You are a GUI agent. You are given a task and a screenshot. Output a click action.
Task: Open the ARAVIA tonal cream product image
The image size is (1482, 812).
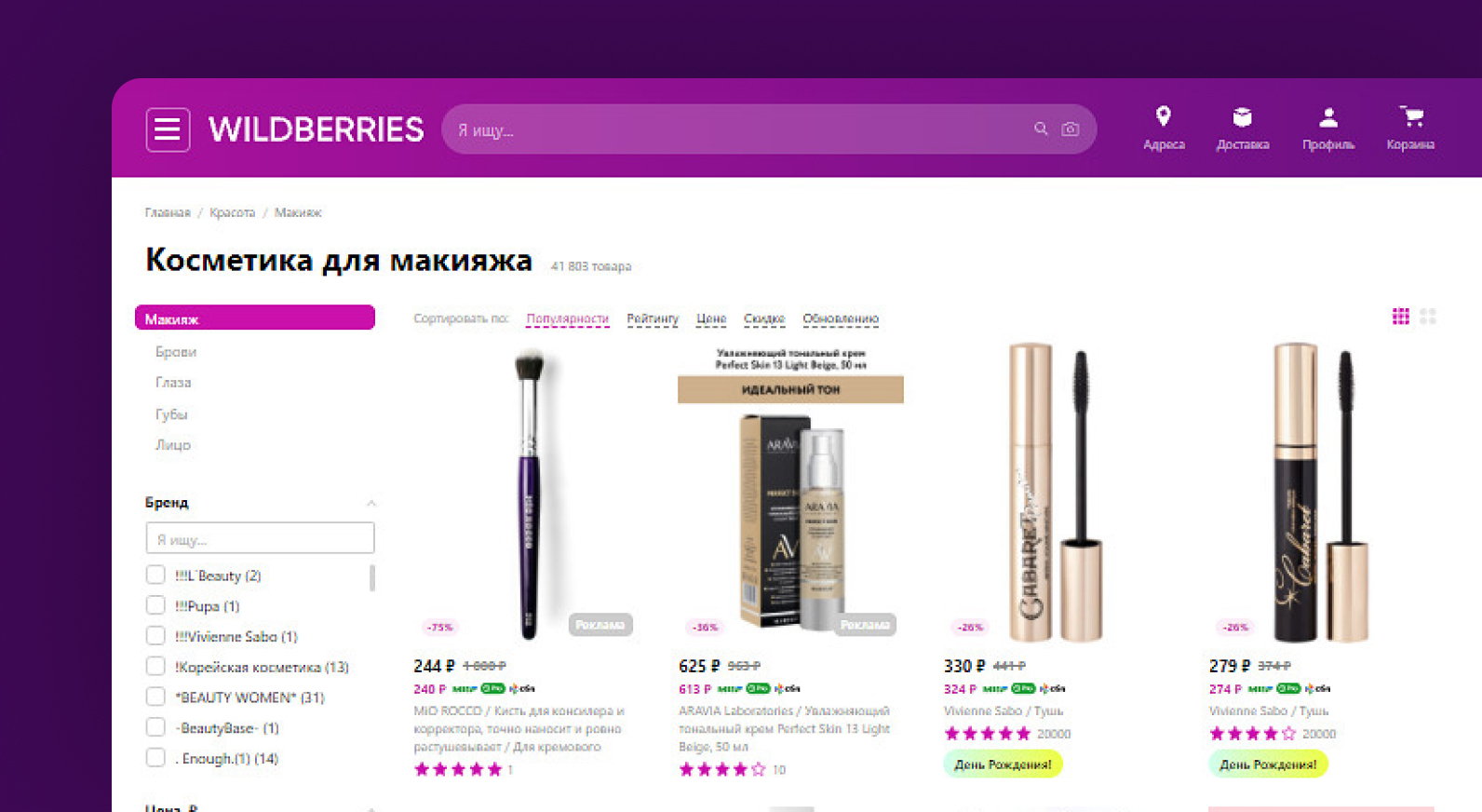pyautogui.click(x=790, y=491)
